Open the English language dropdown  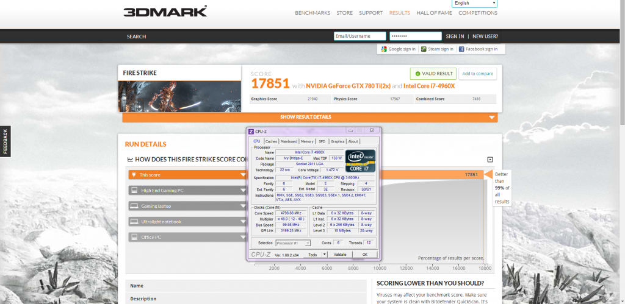(474, 3)
